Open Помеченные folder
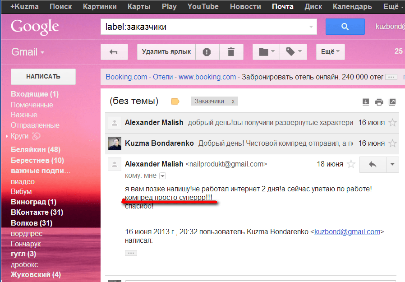Image resolution: width=405 pixels, height=282 pixels. tap(32, 105)
